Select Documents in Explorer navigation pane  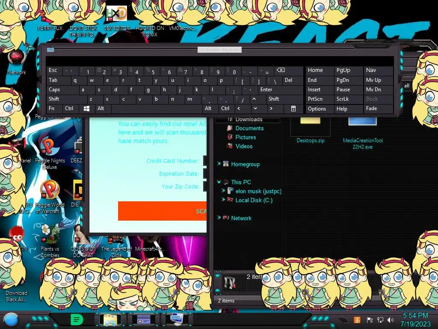tap(249, 128)
